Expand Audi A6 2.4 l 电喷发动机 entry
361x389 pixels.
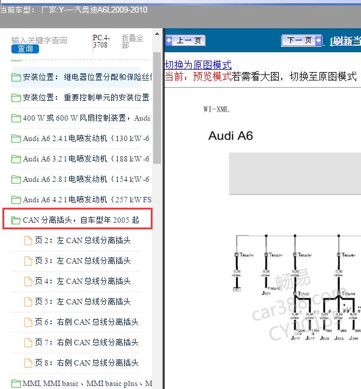[86, 138]
